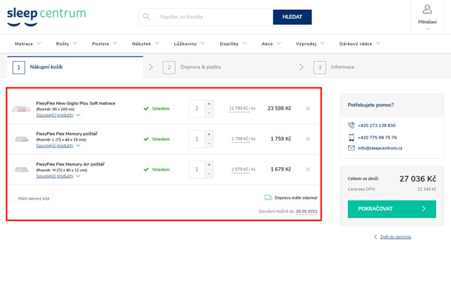
Task: Expand the Dárkový rádce dropdown arrow
Action: point(378,43)
